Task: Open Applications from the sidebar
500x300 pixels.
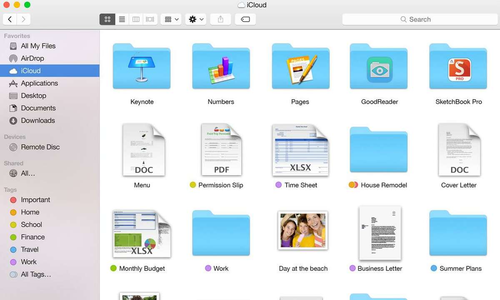Action: 50,83
